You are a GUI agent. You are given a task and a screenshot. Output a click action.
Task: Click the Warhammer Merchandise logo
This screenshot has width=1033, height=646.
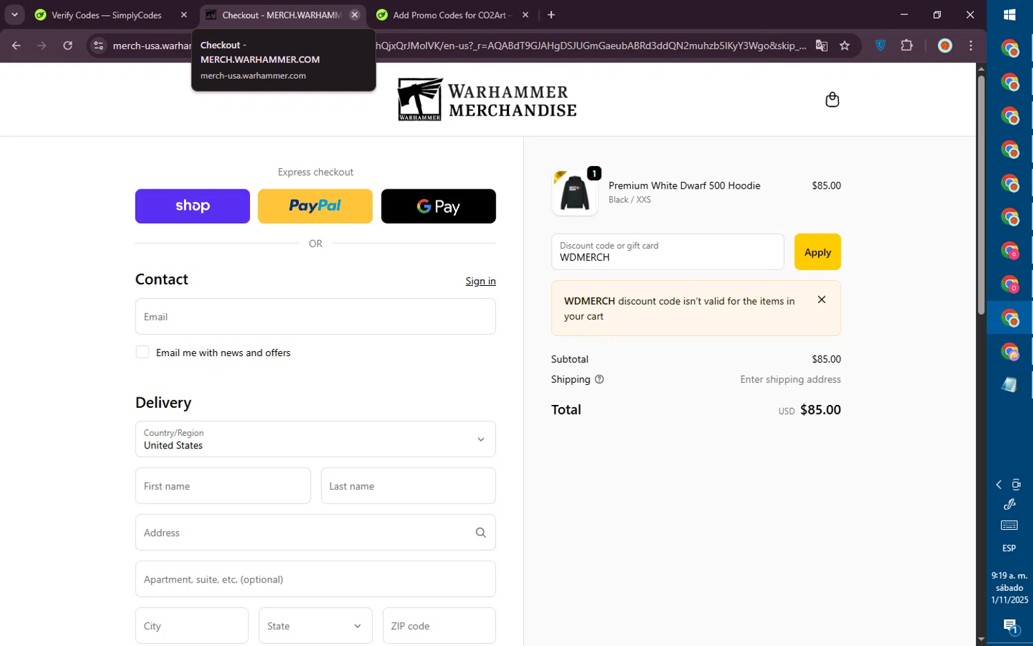tap(487, 100)
